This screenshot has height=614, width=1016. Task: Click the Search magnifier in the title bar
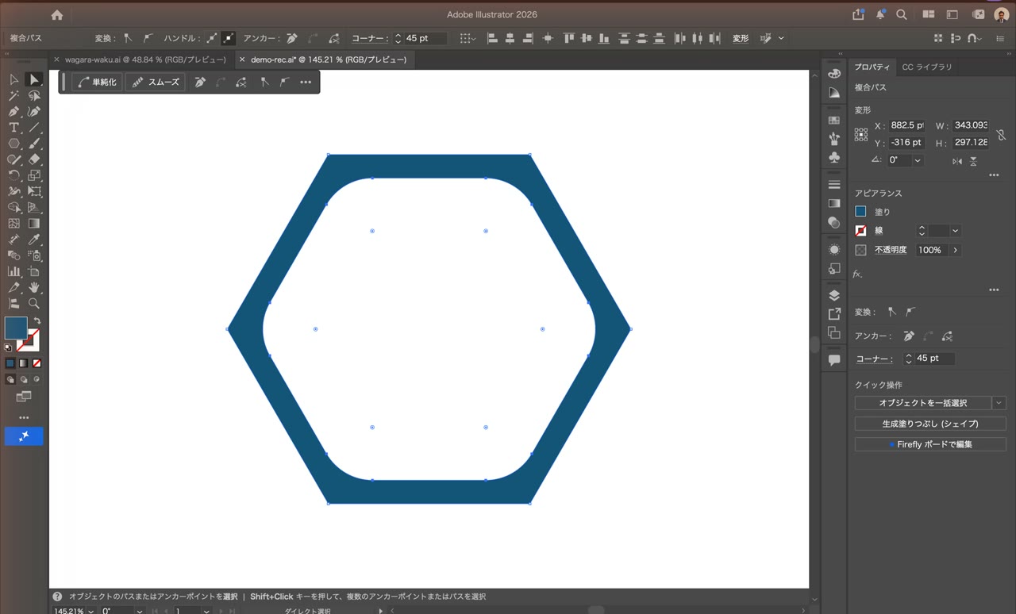[902, 14]
